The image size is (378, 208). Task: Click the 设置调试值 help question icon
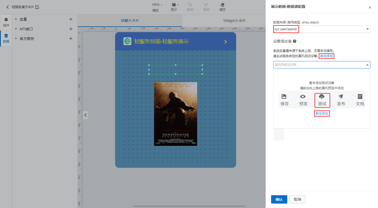pyautogui.click(x=295, y=41)
